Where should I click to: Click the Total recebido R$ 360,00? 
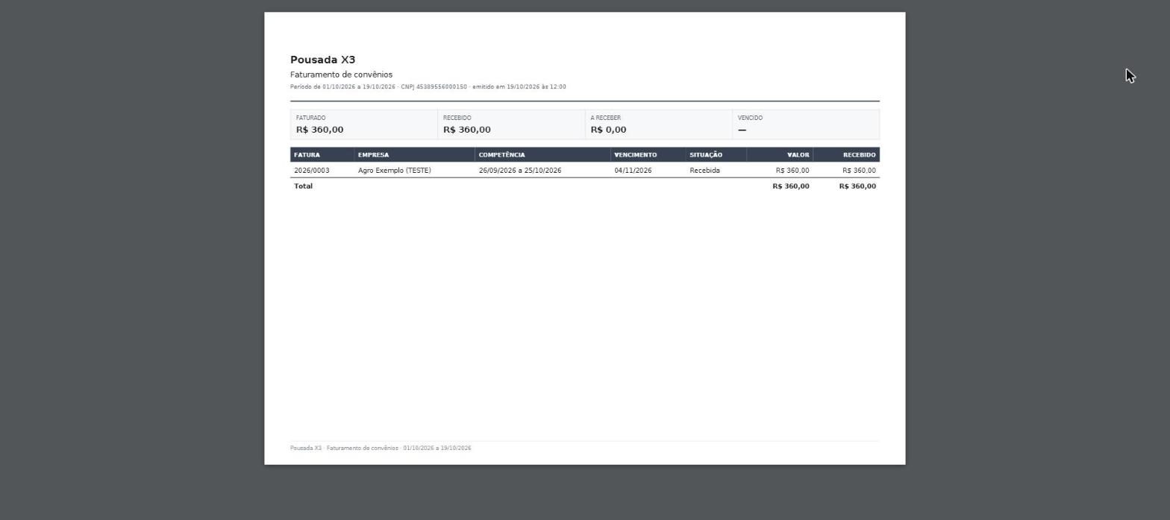click(857, 186)
